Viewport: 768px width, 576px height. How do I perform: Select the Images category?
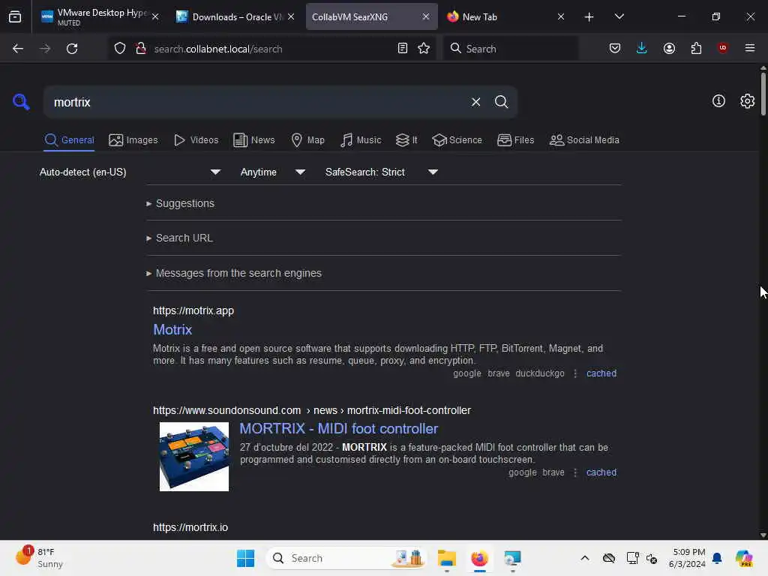point(133,140)
